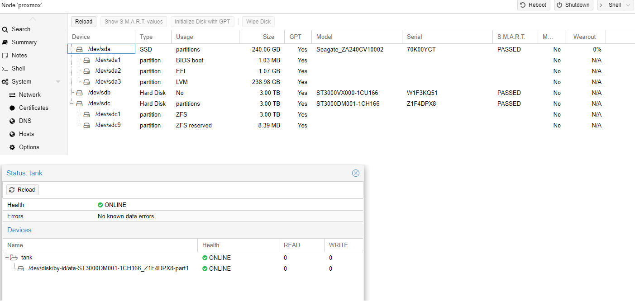The image size is (635, 301).
Task: Collapse the tank pool tree node
Action: click(7, 258)
